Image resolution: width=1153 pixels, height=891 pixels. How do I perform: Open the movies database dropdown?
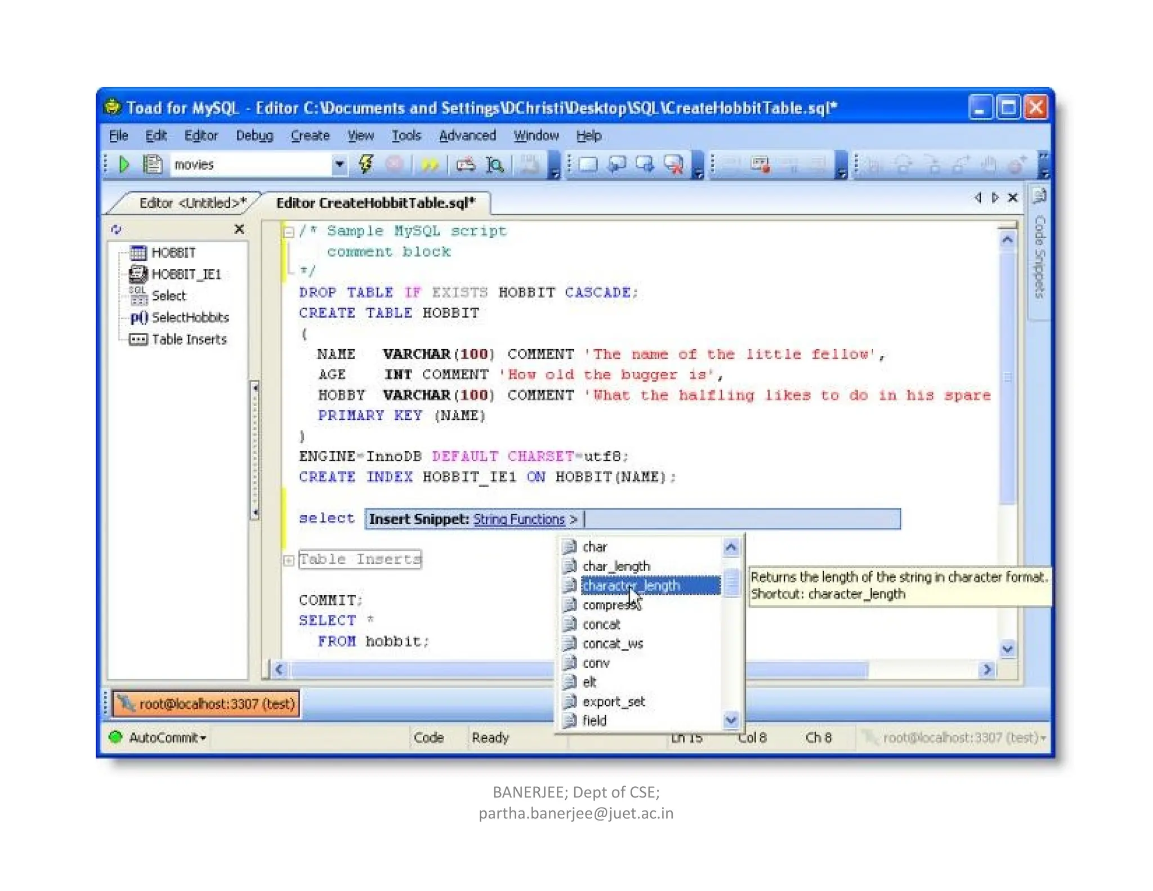tap(339, 164)
